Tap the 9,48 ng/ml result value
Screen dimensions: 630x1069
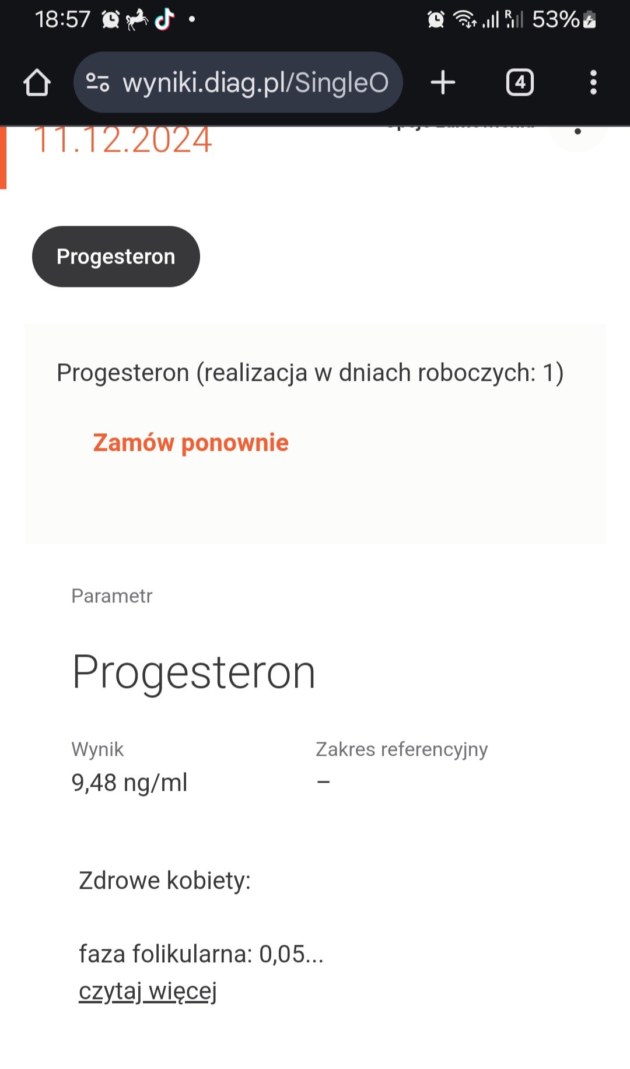129,783
